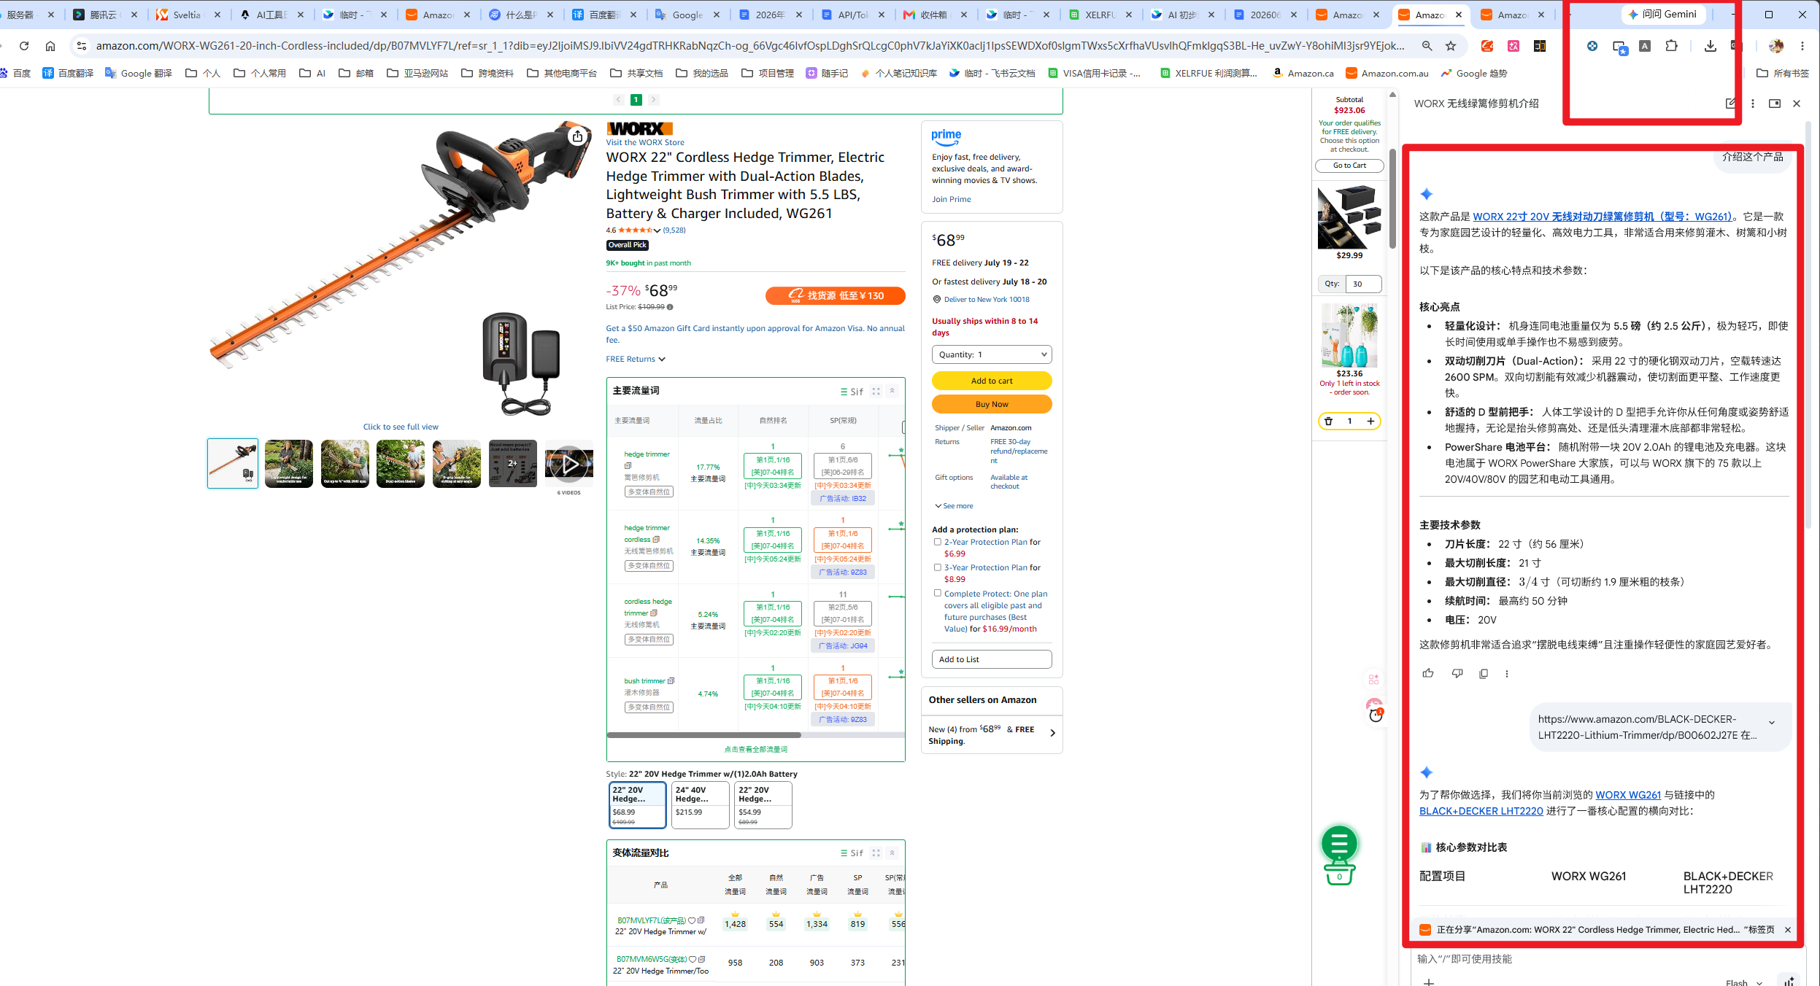The image size is (1820, 986).
Task: Delete the cart item with the trash icon
Action: tap(1329, 421)
